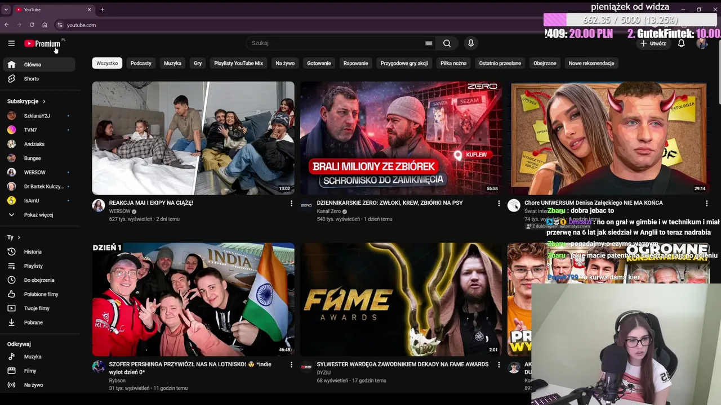This screenshot has height=405, width=721.
Task: Open Dr Bartek Kulczy... subscription
Action: tap(38, 186)
